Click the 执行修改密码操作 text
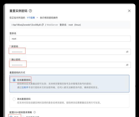 click(49, 18)
